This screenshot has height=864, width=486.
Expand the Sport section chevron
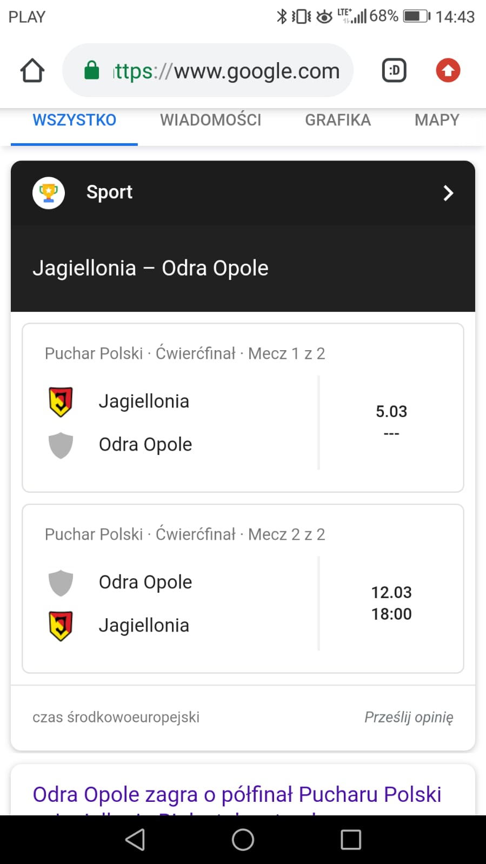448,193
